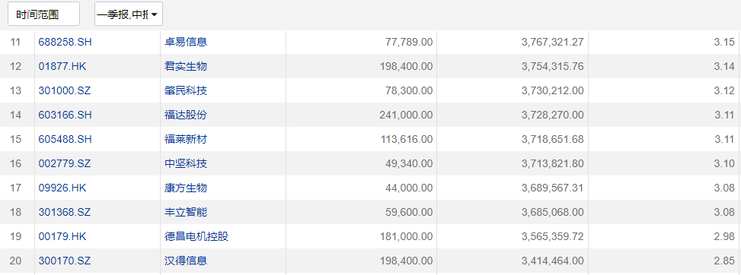Select row 20 market value 3,414,464.00 cell
This screenshot has width=741, height=275.
tap(513, 261)
